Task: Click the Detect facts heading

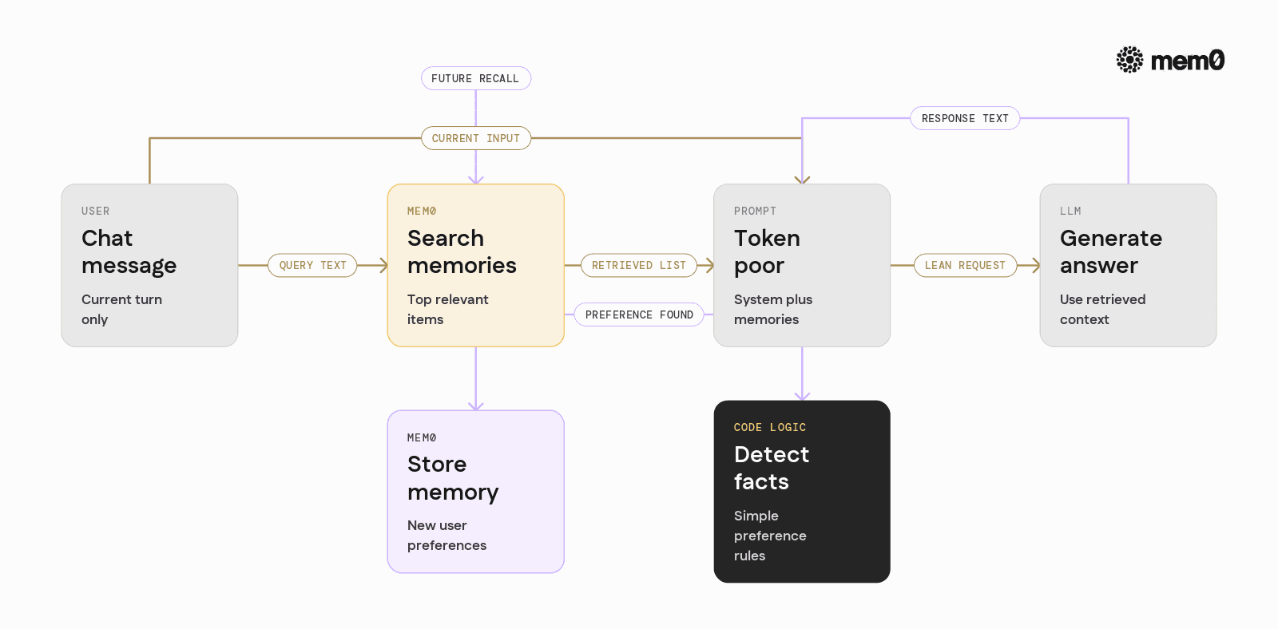Action: click(x=772, y=468)
